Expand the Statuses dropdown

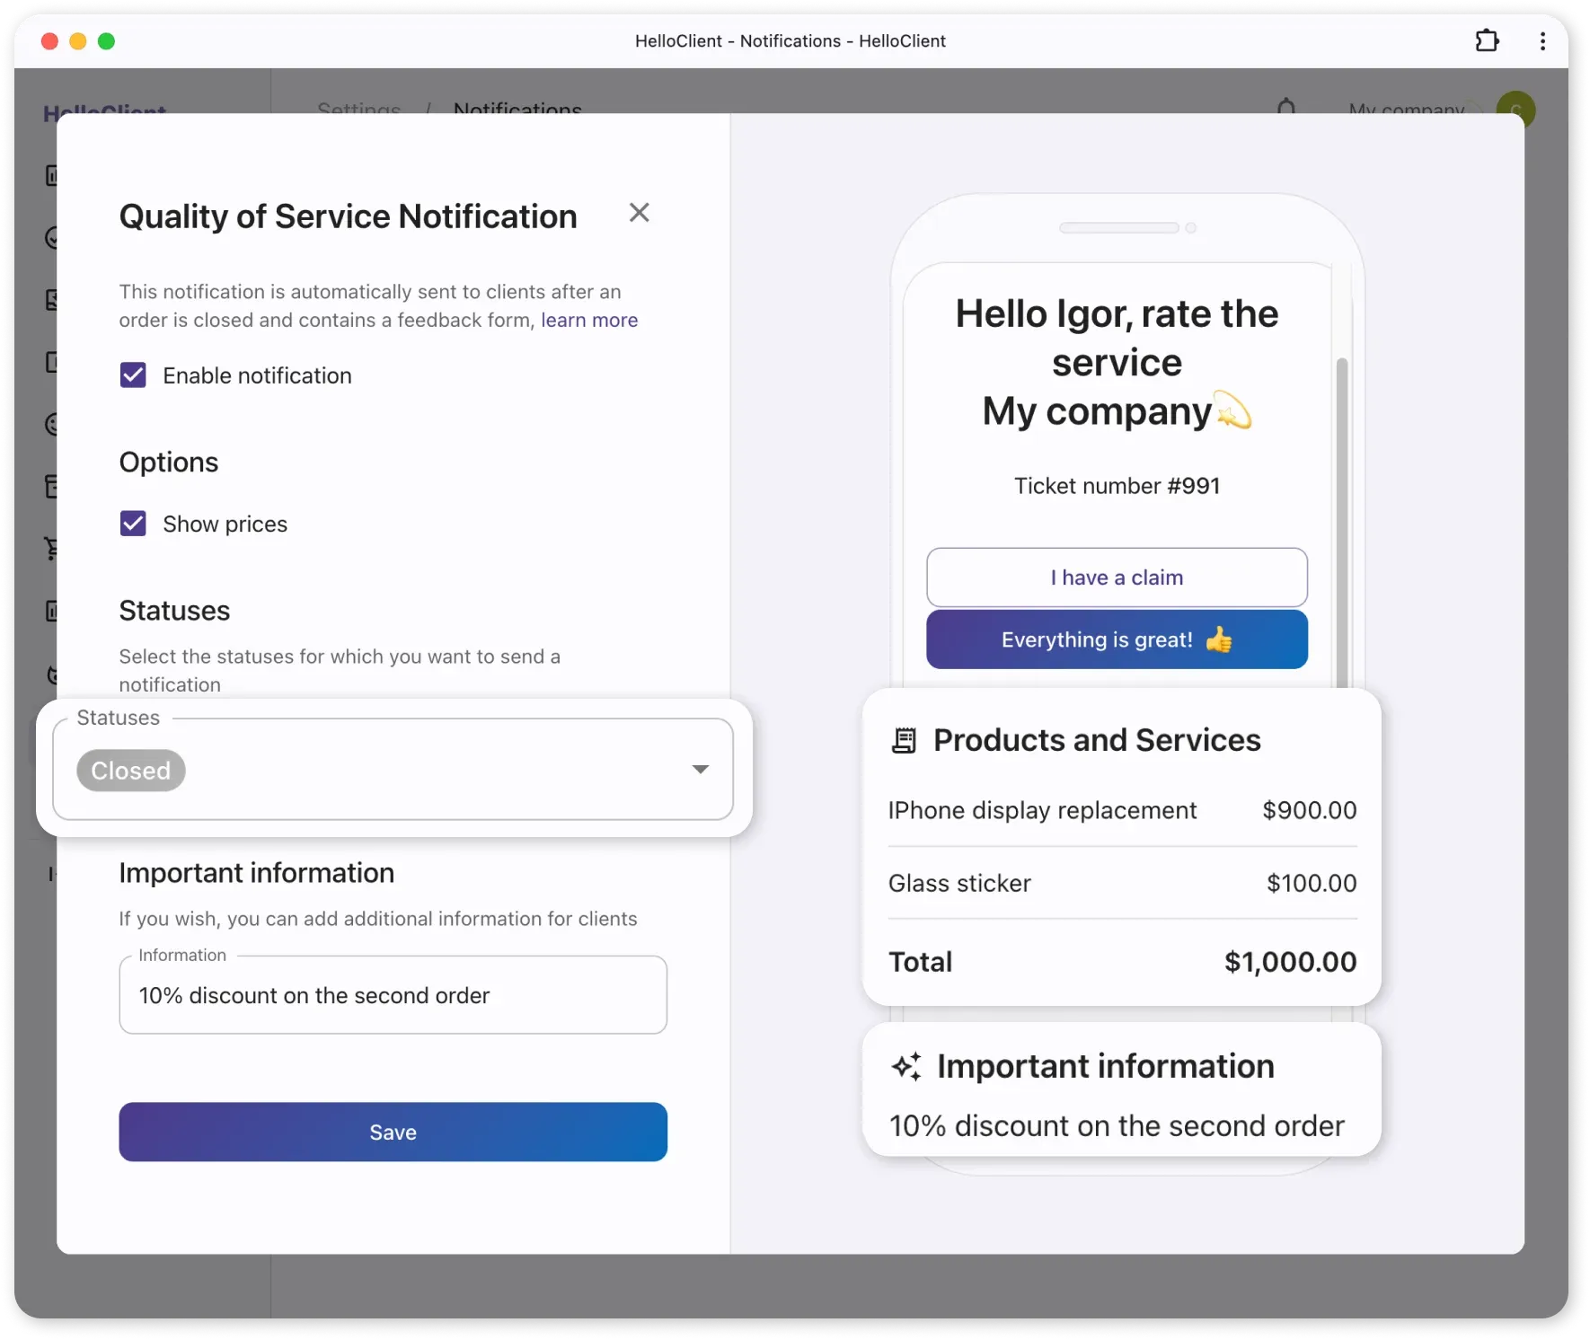(x=700, y=769)
